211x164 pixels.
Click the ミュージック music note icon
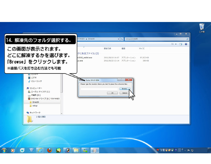click(x=29, y=81)
